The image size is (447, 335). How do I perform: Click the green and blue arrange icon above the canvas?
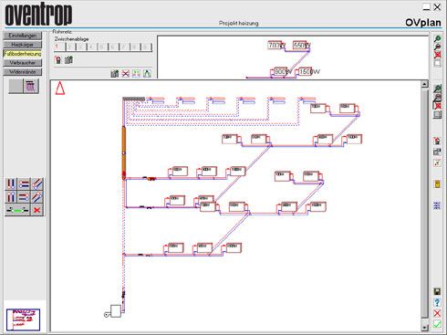(136, 73)
